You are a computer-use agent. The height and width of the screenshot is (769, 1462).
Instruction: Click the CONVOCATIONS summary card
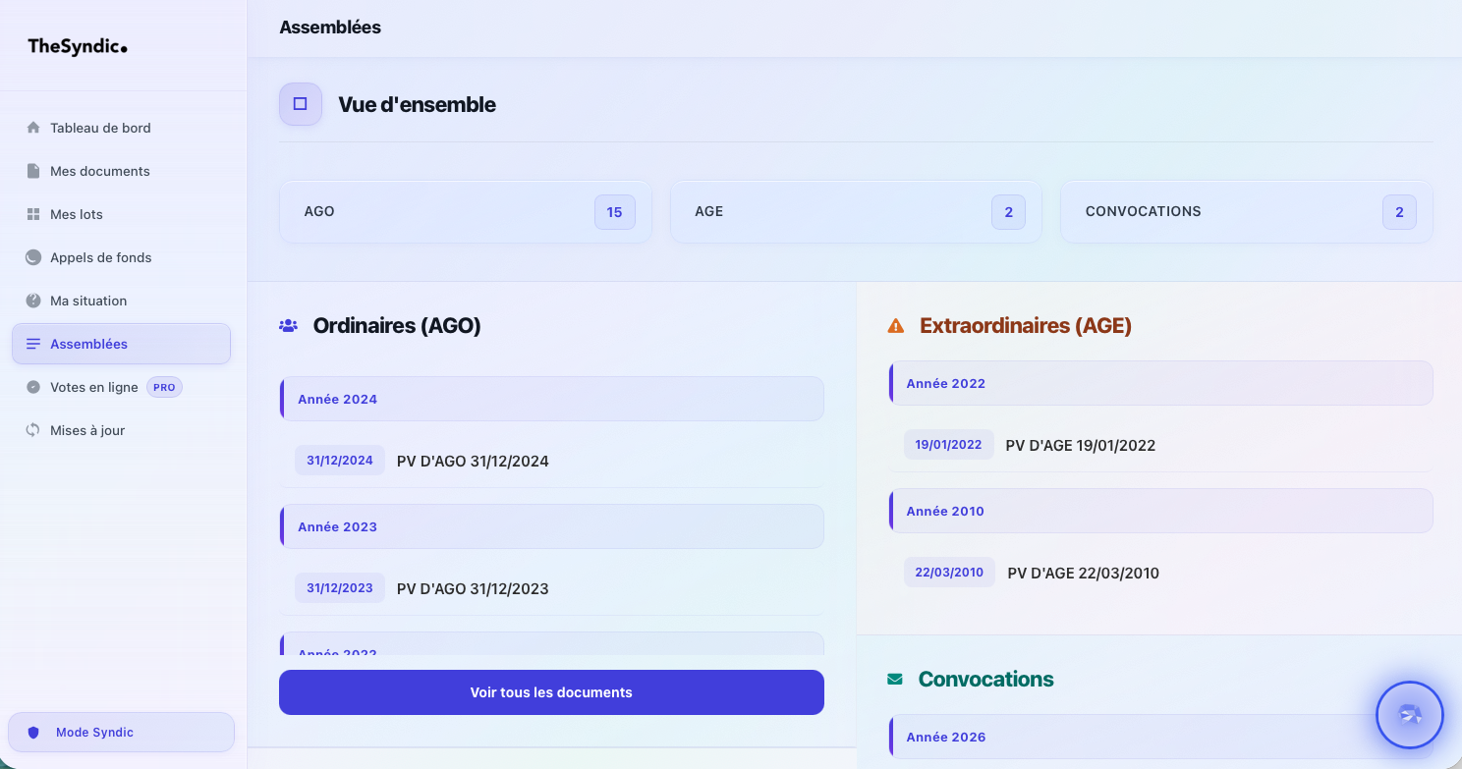coord(1246,211)
